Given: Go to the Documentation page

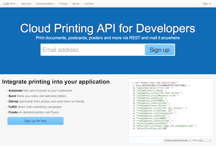Looking at the screenshot, I should pyautogui.click(x=46, y=4).
